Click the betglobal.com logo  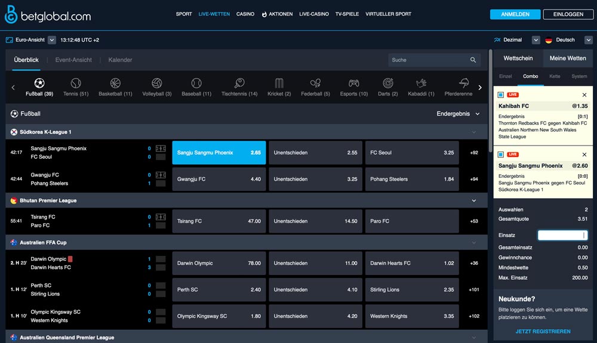[48, 15]
